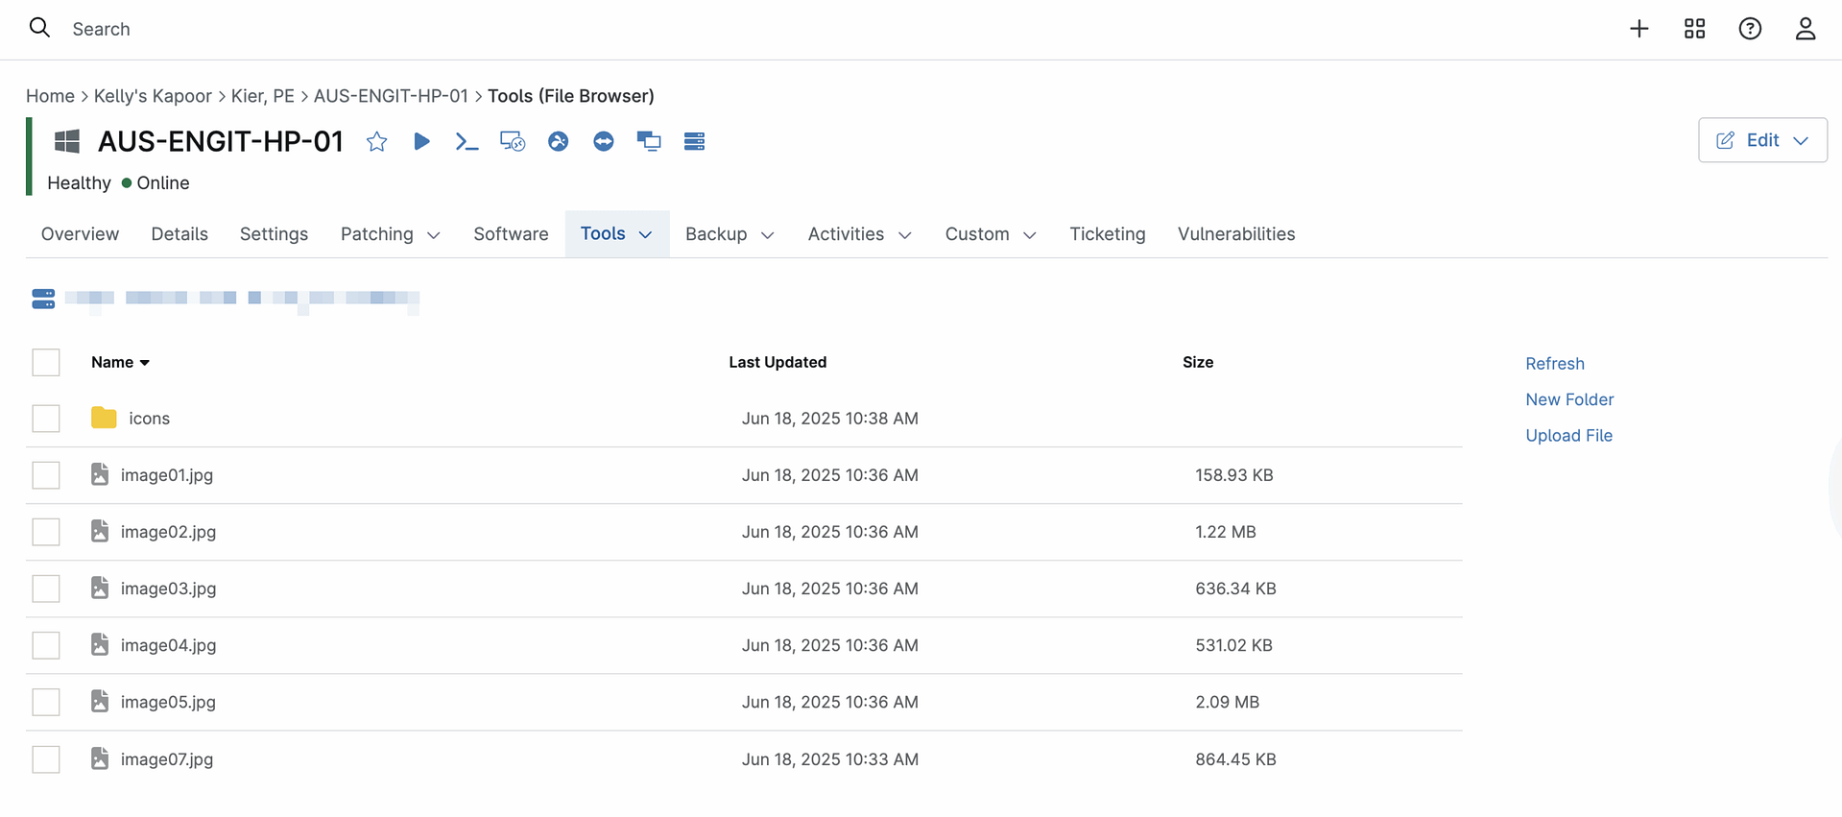The height and width of the screenshot is (817, 1842).
Task: Check the box for image01.jpg
Action: (46, 475)
